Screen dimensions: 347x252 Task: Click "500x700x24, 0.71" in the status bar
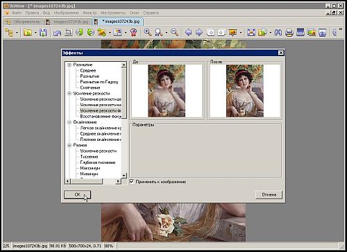(x=85, y=246)
